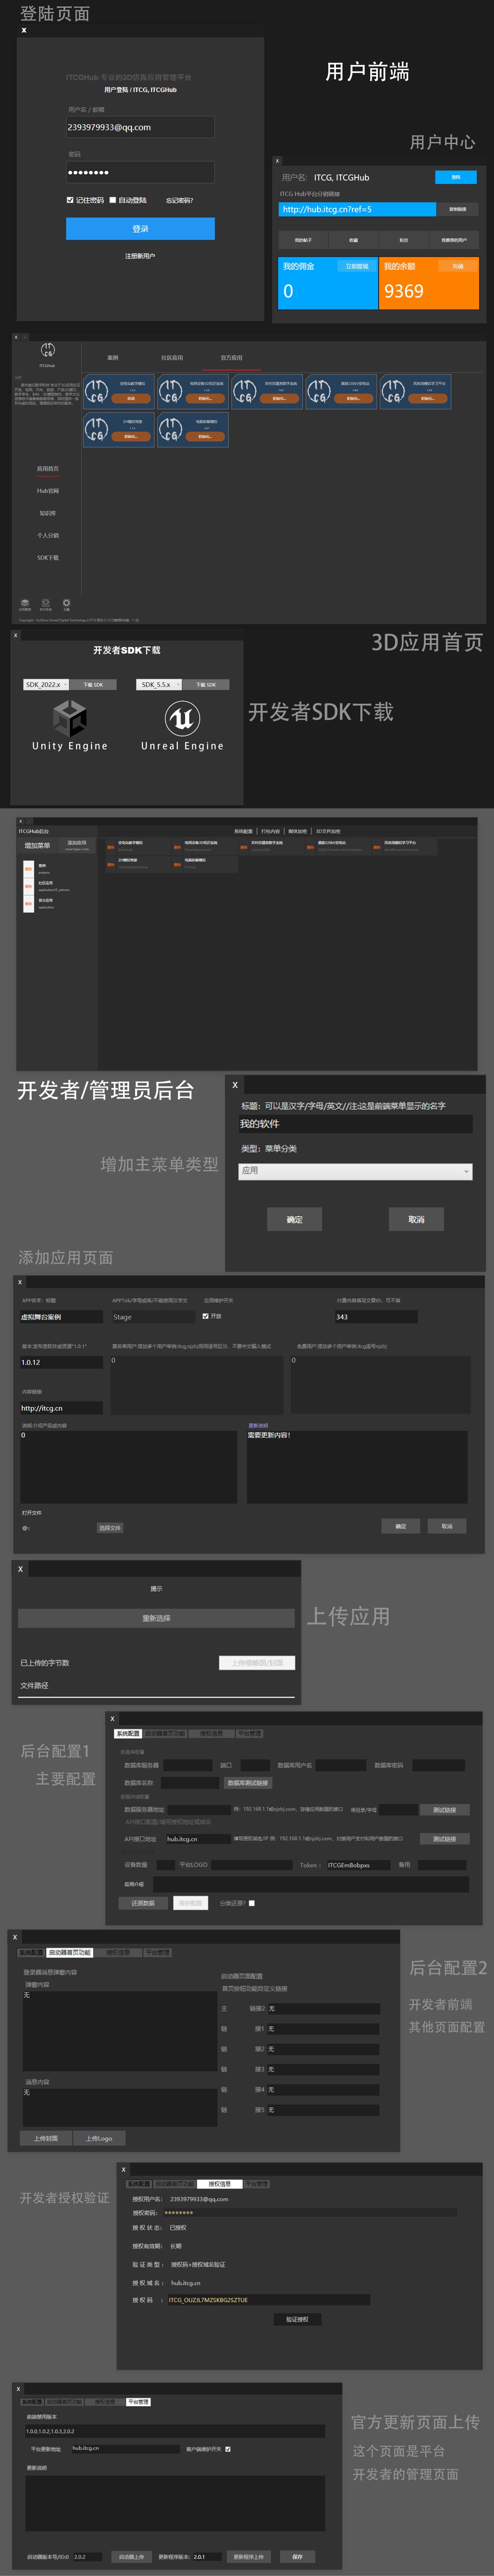Click 测试链接 in the 数据服务器地址 row
Viewport: 494px width, 2576px height.
(444, 1810)
